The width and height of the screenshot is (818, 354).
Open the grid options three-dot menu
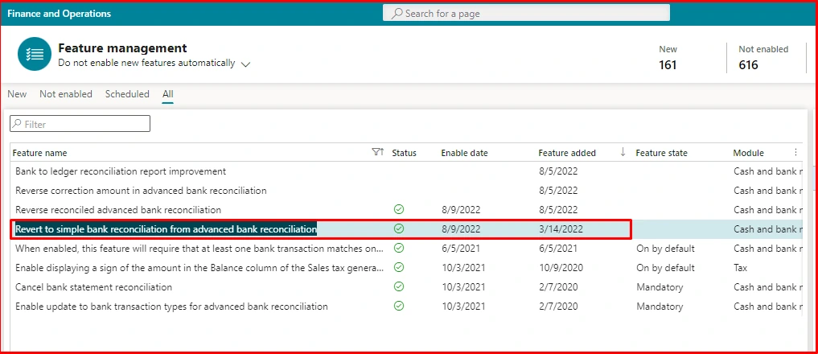pos(795,152)
